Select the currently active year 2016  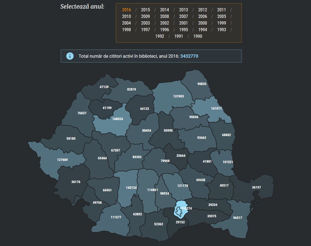(x=126, y=10)
